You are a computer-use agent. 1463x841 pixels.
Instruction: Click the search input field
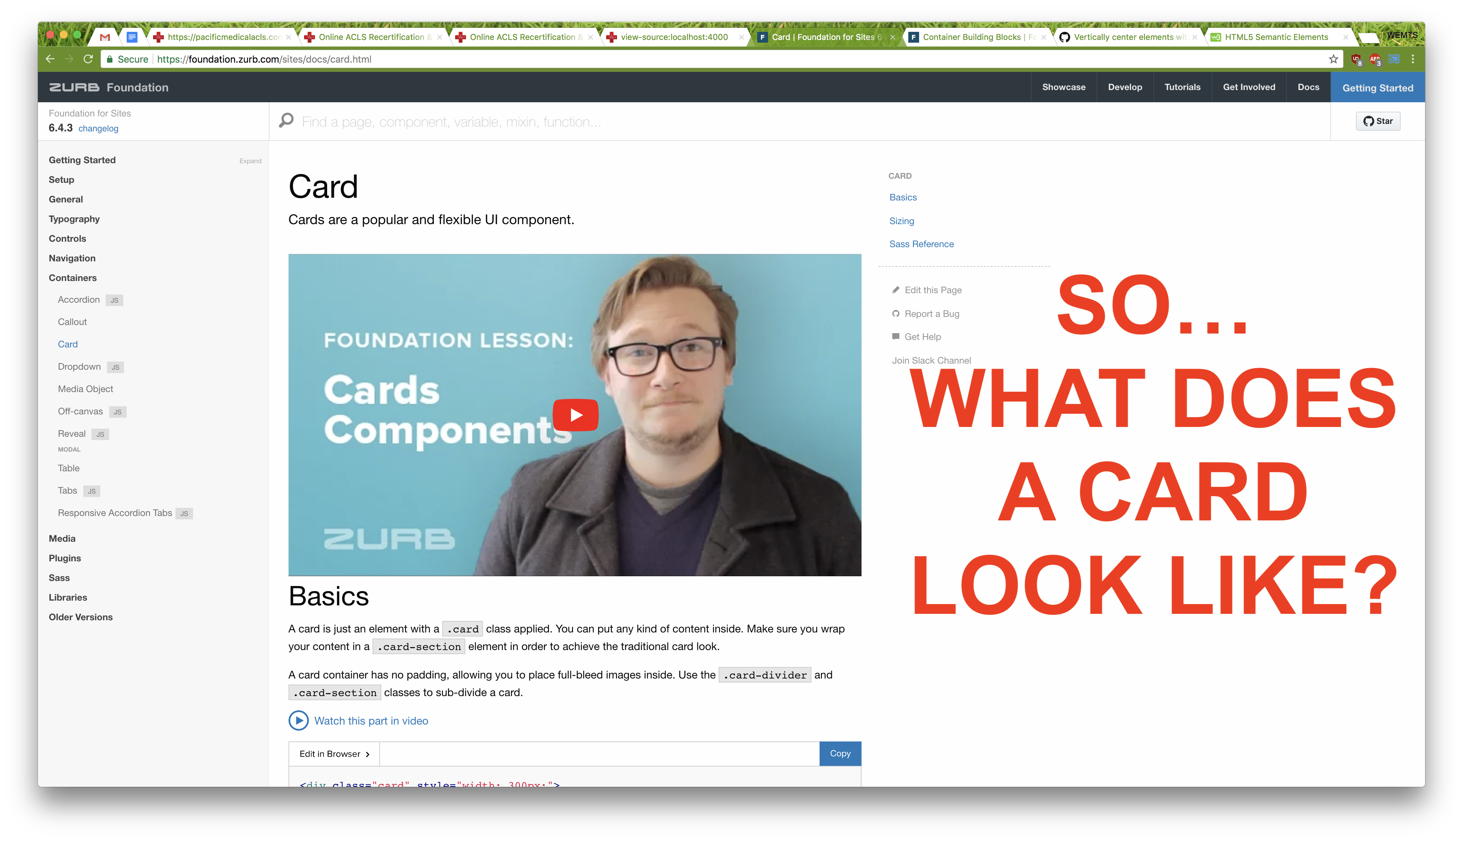pyautogui.click(x=520, y=121)
